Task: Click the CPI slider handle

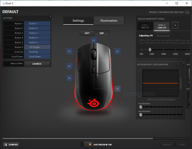Action: [150, 50]
